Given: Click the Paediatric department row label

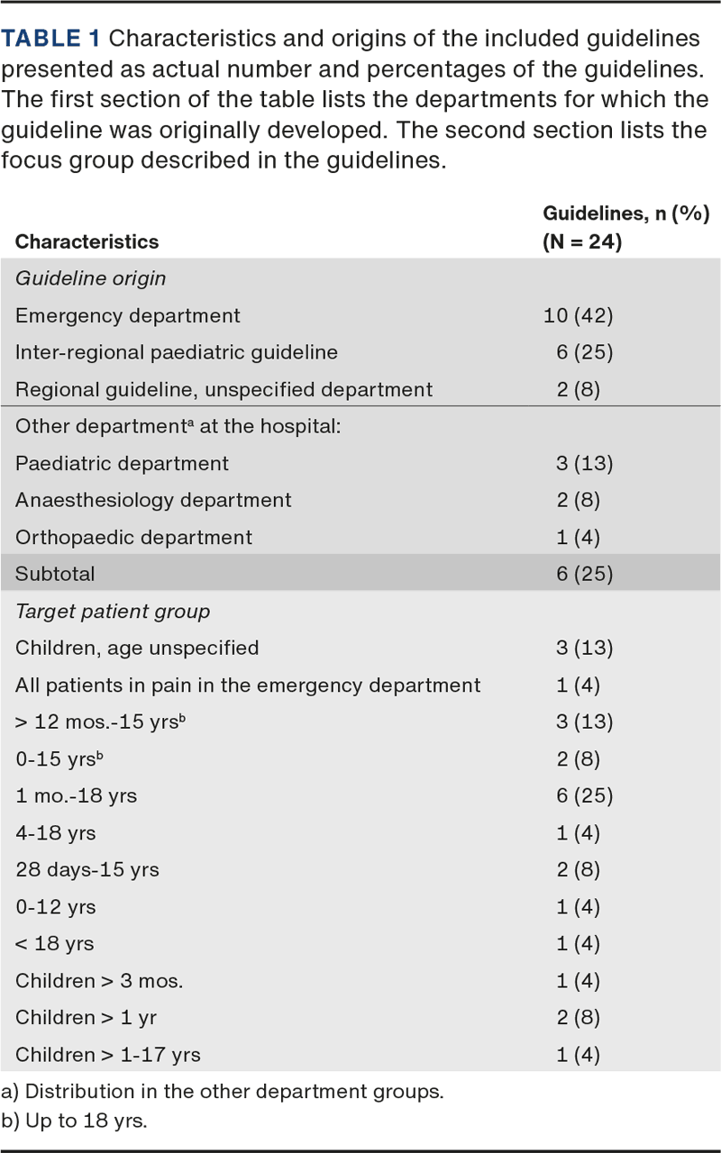Looking at the screenshot, I should coord(122,463).
